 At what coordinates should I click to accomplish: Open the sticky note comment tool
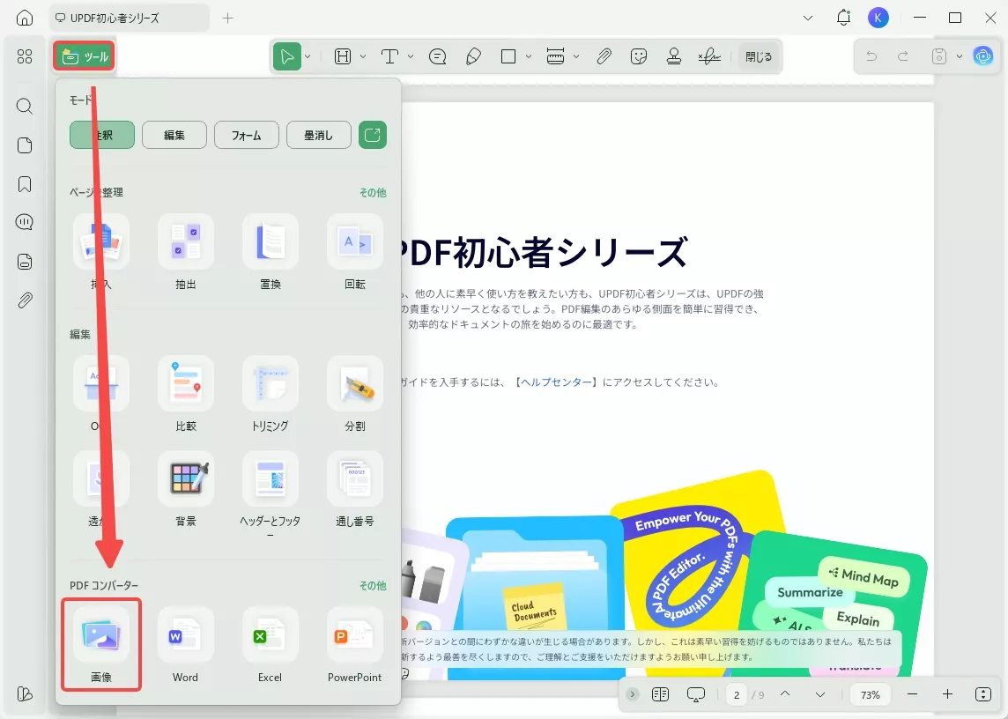[x=437, y=56]
